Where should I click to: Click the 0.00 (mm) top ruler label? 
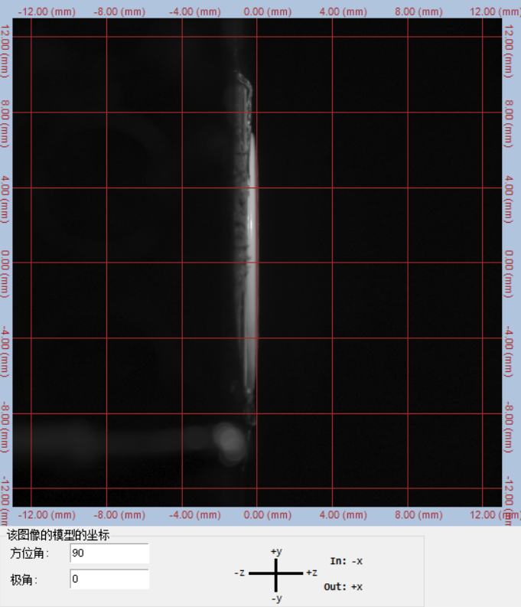pyautogui.click(x=269, y=11)
